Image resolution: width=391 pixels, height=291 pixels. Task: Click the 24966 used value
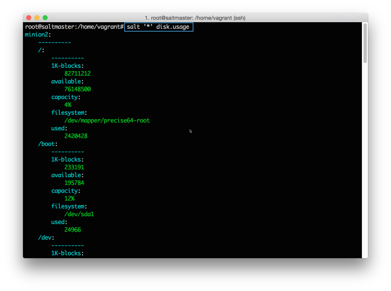tap(72, 230)
